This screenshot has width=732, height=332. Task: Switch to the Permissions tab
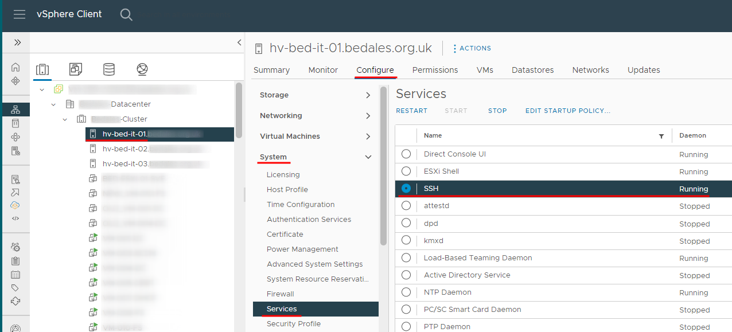point(435,70)
